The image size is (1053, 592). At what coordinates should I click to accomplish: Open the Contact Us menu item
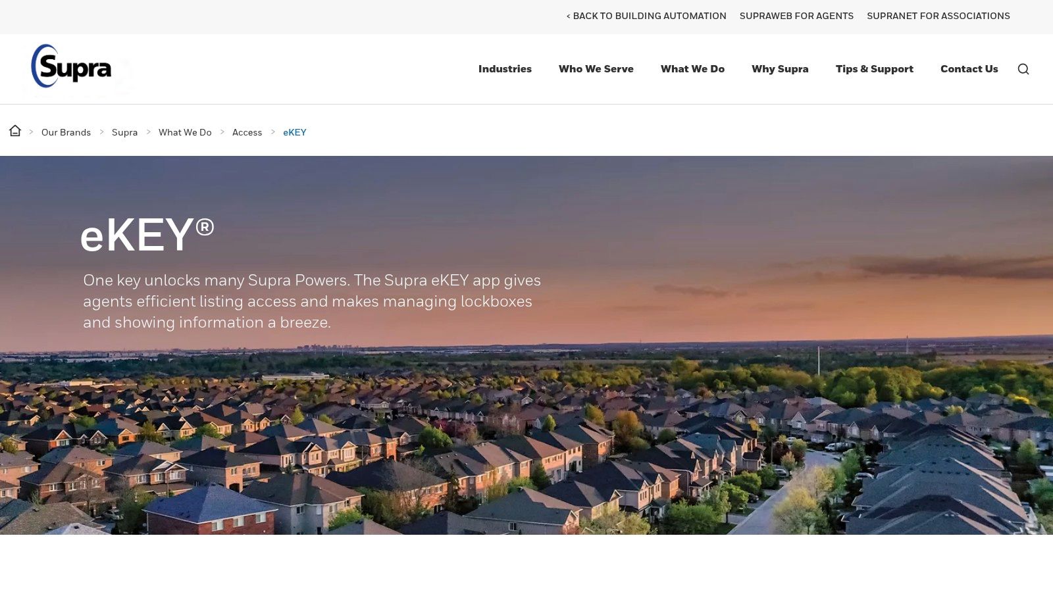[x=969, y=69]
